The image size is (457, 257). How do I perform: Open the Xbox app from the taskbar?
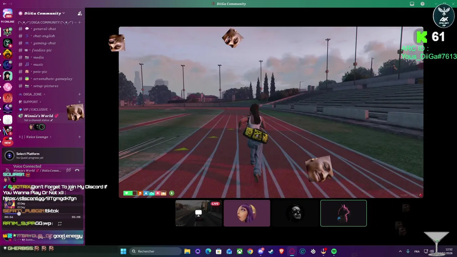pyautogui.click(x=240, y=251)
